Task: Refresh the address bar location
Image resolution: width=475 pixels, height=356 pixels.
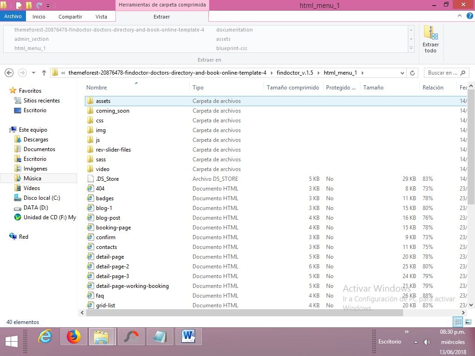Action: point(412,73)
